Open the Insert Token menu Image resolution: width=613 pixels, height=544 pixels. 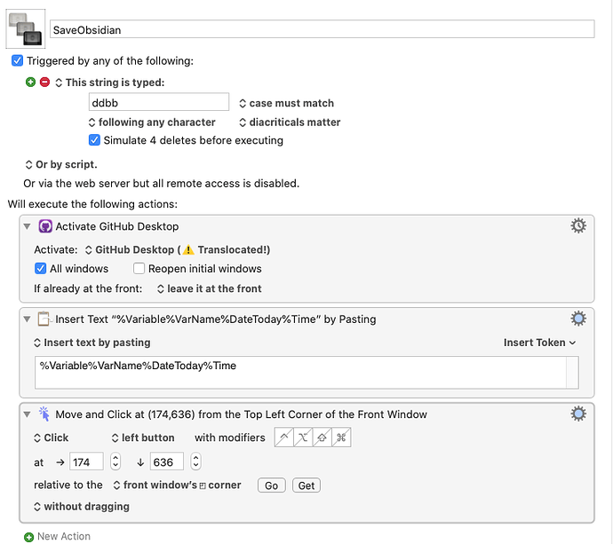coord(539,343)
